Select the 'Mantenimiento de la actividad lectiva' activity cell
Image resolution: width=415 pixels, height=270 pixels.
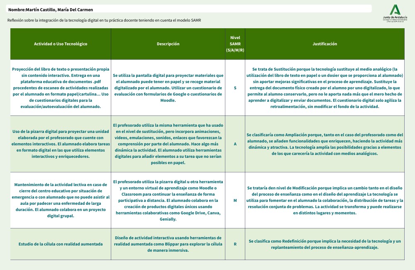pos(61,201)
